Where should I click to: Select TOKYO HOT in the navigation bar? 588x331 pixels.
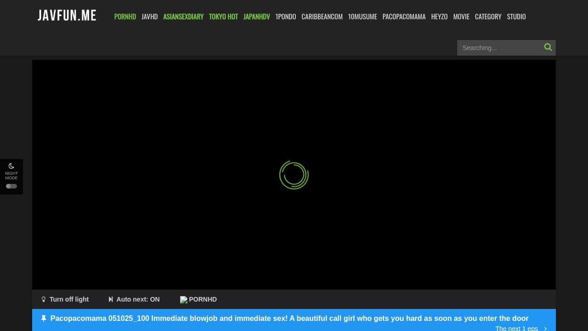223,17
